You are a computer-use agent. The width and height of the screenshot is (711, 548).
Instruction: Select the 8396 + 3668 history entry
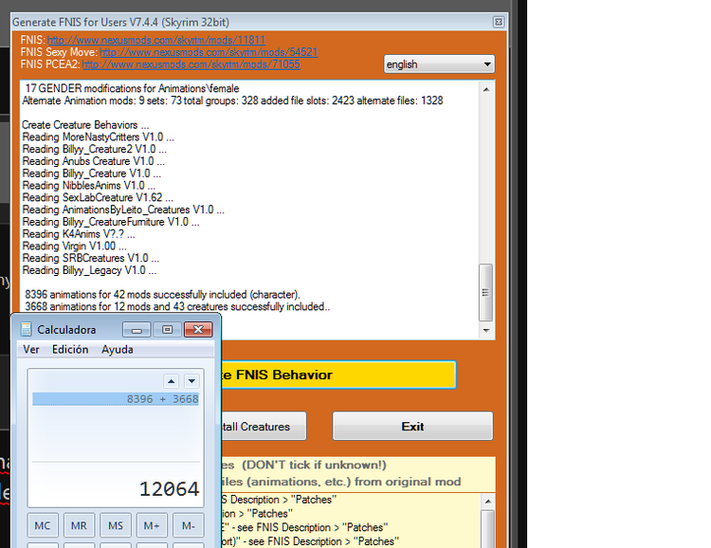click(x=116, y=399)
